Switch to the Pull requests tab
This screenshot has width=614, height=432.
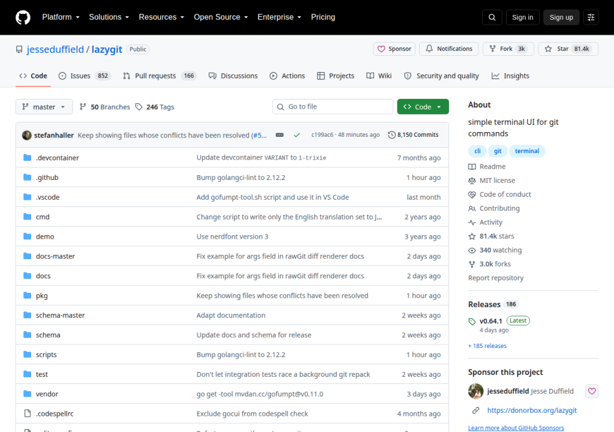point(159,76)
